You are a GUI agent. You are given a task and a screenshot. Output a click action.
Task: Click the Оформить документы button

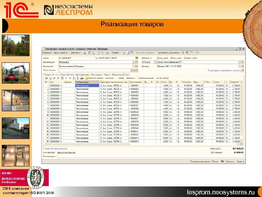[x=168, y=53]
